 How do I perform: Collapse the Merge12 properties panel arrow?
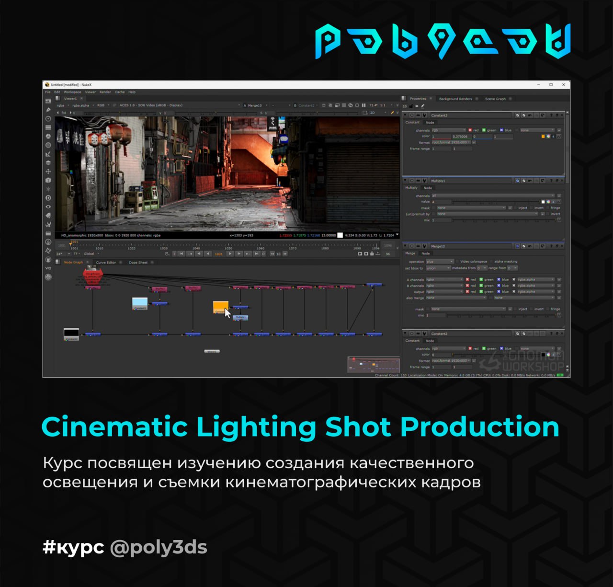pos(406,246)
